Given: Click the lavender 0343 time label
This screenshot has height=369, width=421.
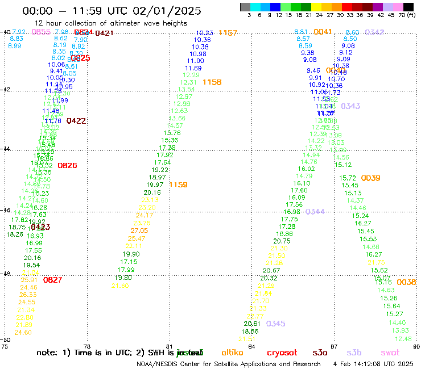Looking at the screenshot, I should tap(350, 106).
